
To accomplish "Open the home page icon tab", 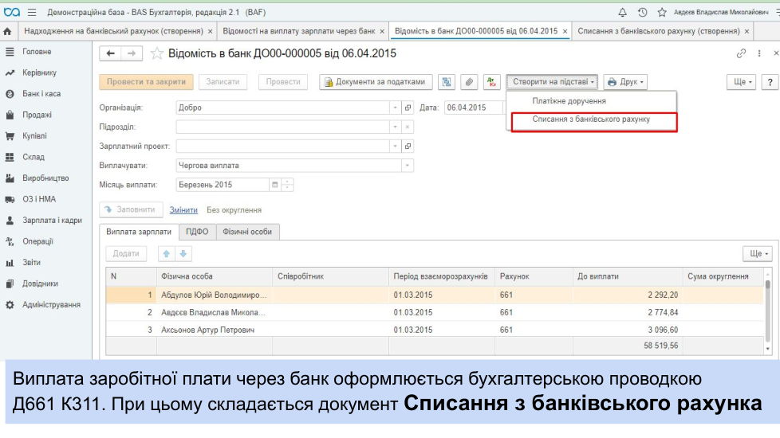I will pos(8,31).
